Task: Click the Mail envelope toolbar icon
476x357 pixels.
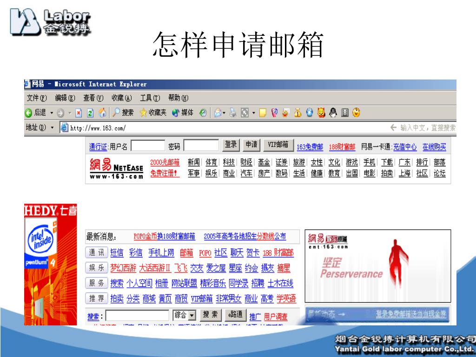Action: pyautogui.click(x=218, y=113)
